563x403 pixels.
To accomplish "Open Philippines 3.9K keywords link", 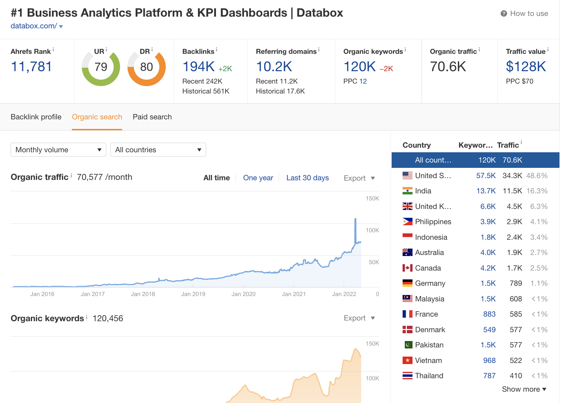I will (x=488, y=222).
